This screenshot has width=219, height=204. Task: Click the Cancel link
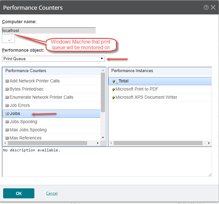(x=52, y=193)
